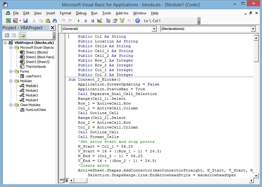Image resolution: width=262 pixels, height=187 pixels.
Task: Click the horizontal scroll left arrow
Action: pyautogui.click(x=71, y=180)
